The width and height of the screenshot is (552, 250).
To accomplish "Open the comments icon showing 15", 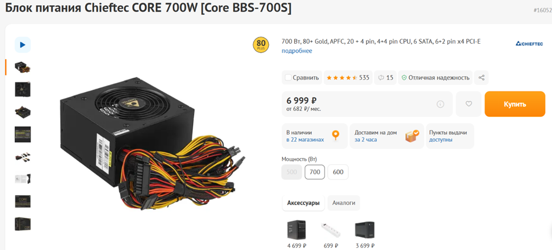I will pyautogui.click(x=385, y=78).
